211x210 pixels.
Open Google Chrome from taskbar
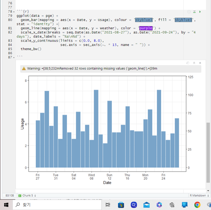pos(197,205)
